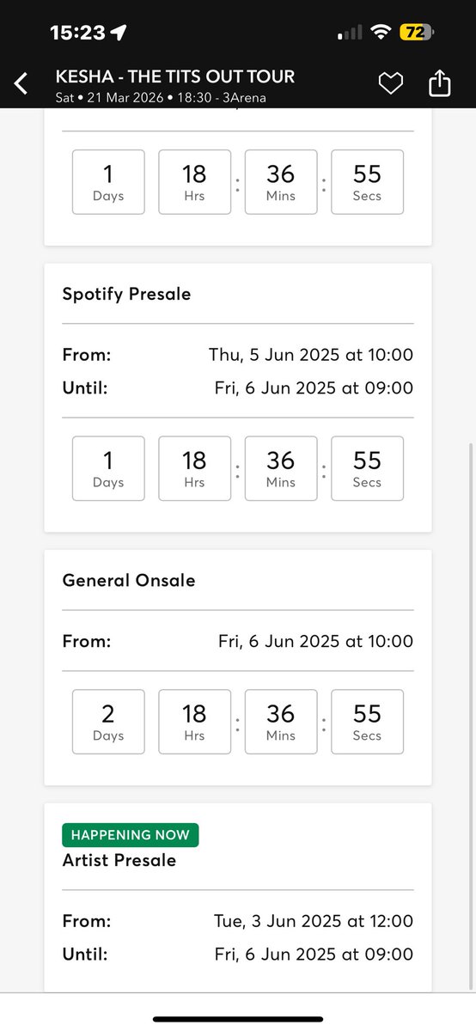Screen dimensions: 476x1031
Task: Tap the General Onsale 2 Days box
Action: tap(108, 722)
